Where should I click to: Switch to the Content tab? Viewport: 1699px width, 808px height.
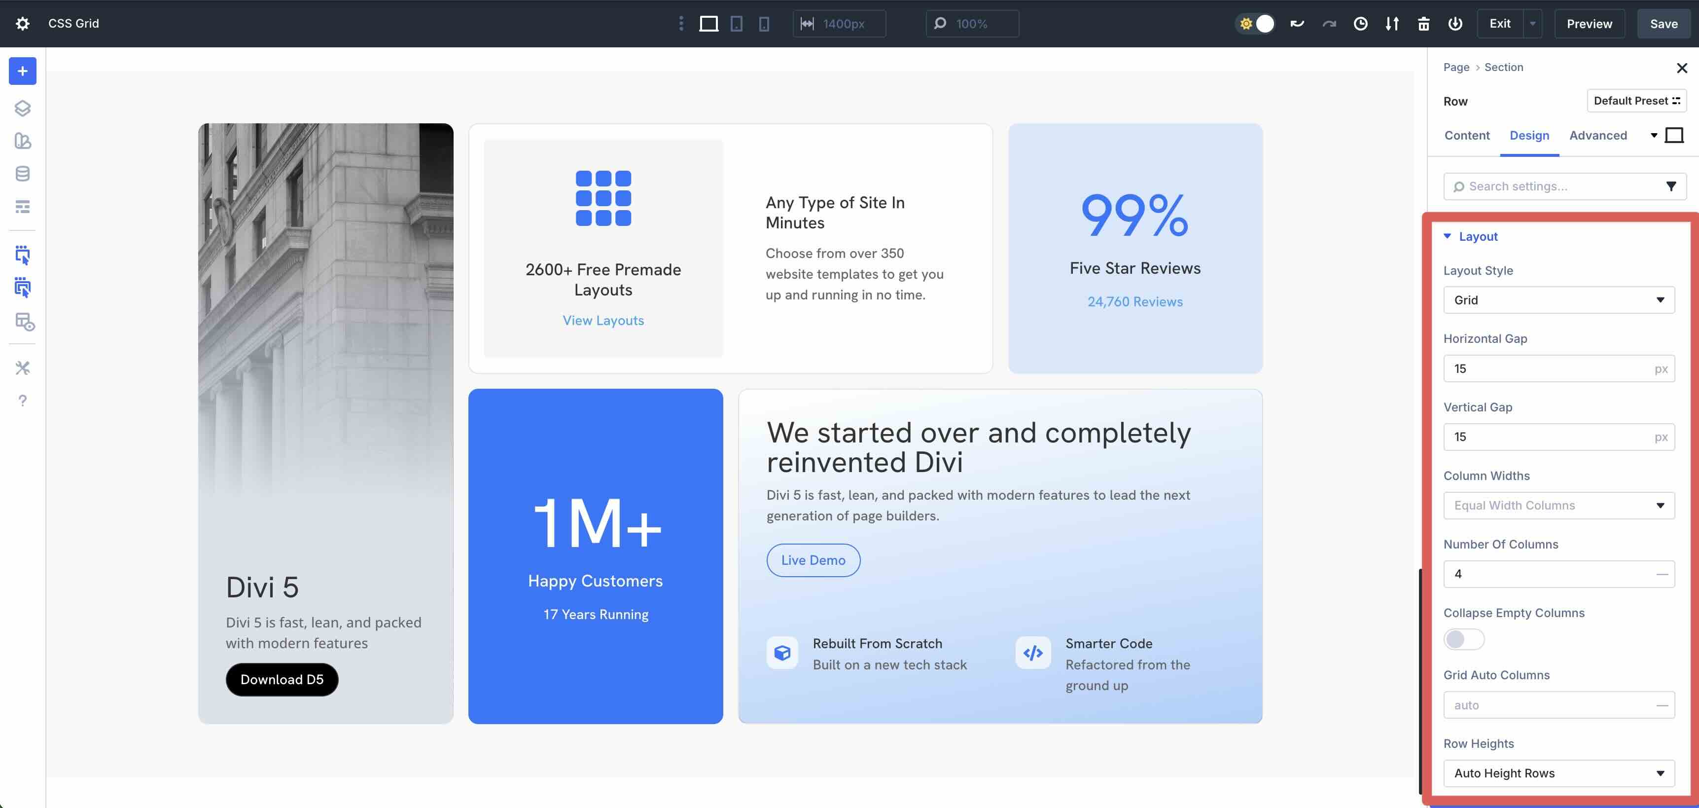[1467, 135]
